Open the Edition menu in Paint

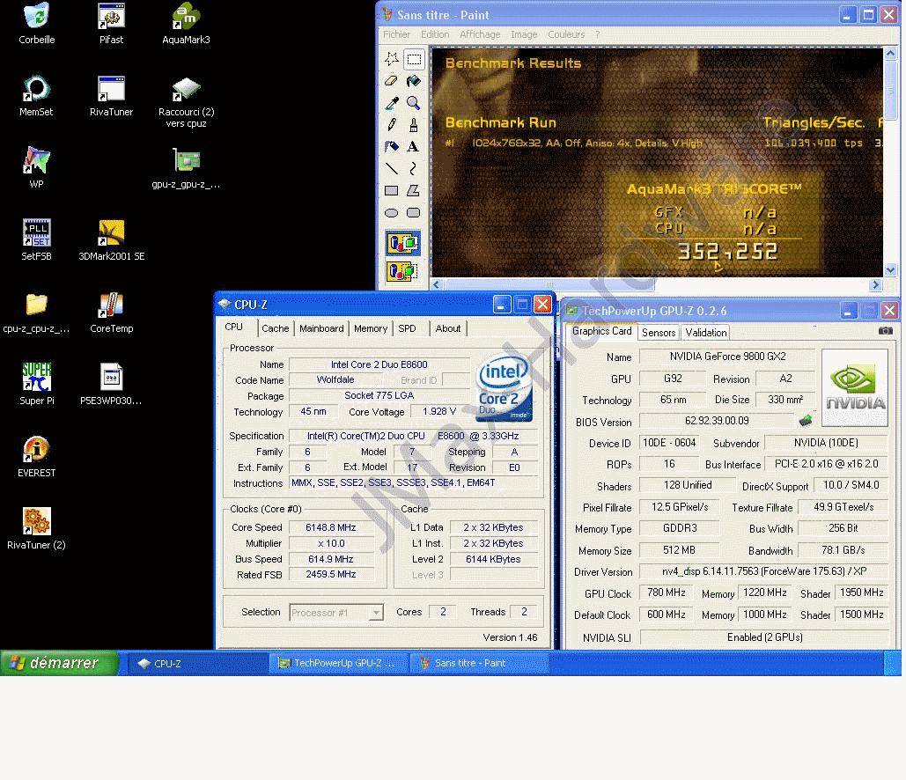click(435, 34)
